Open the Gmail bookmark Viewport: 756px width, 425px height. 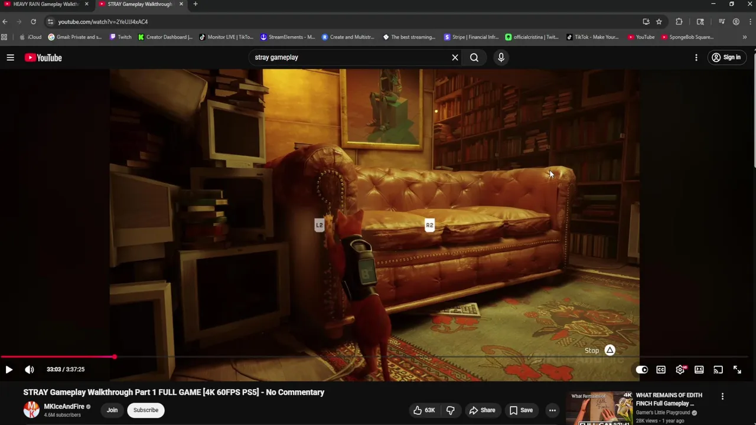click(75, 37)
